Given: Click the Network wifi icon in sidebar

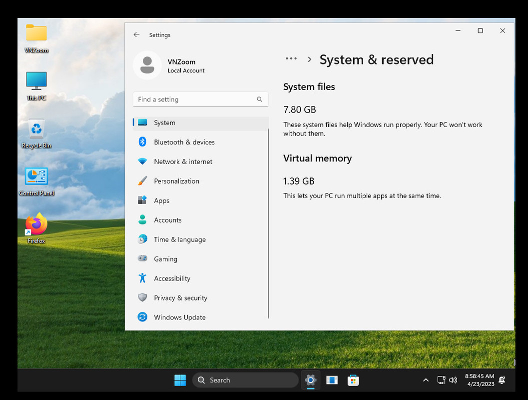Looking at the screenshot, I should (x=142, y=161).
